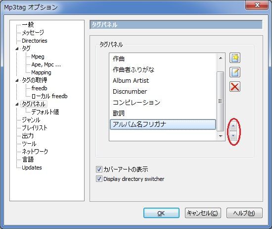Toggle Display directory switcher checkbox
The height and width of the screenshot is (229, 272).
tap(99, 179)
